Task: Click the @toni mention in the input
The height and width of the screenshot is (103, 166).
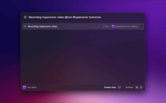Action: click(67, 17)
